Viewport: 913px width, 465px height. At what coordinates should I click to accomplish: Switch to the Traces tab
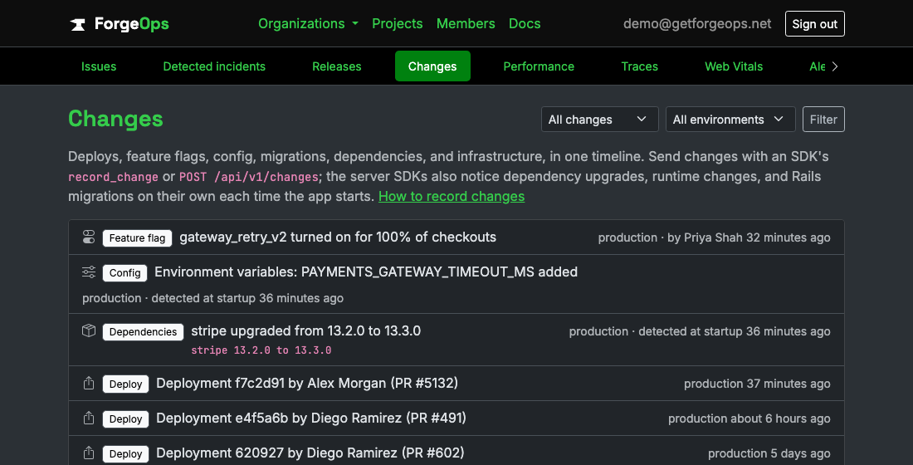pyautogui.click(x=639, y=66)
